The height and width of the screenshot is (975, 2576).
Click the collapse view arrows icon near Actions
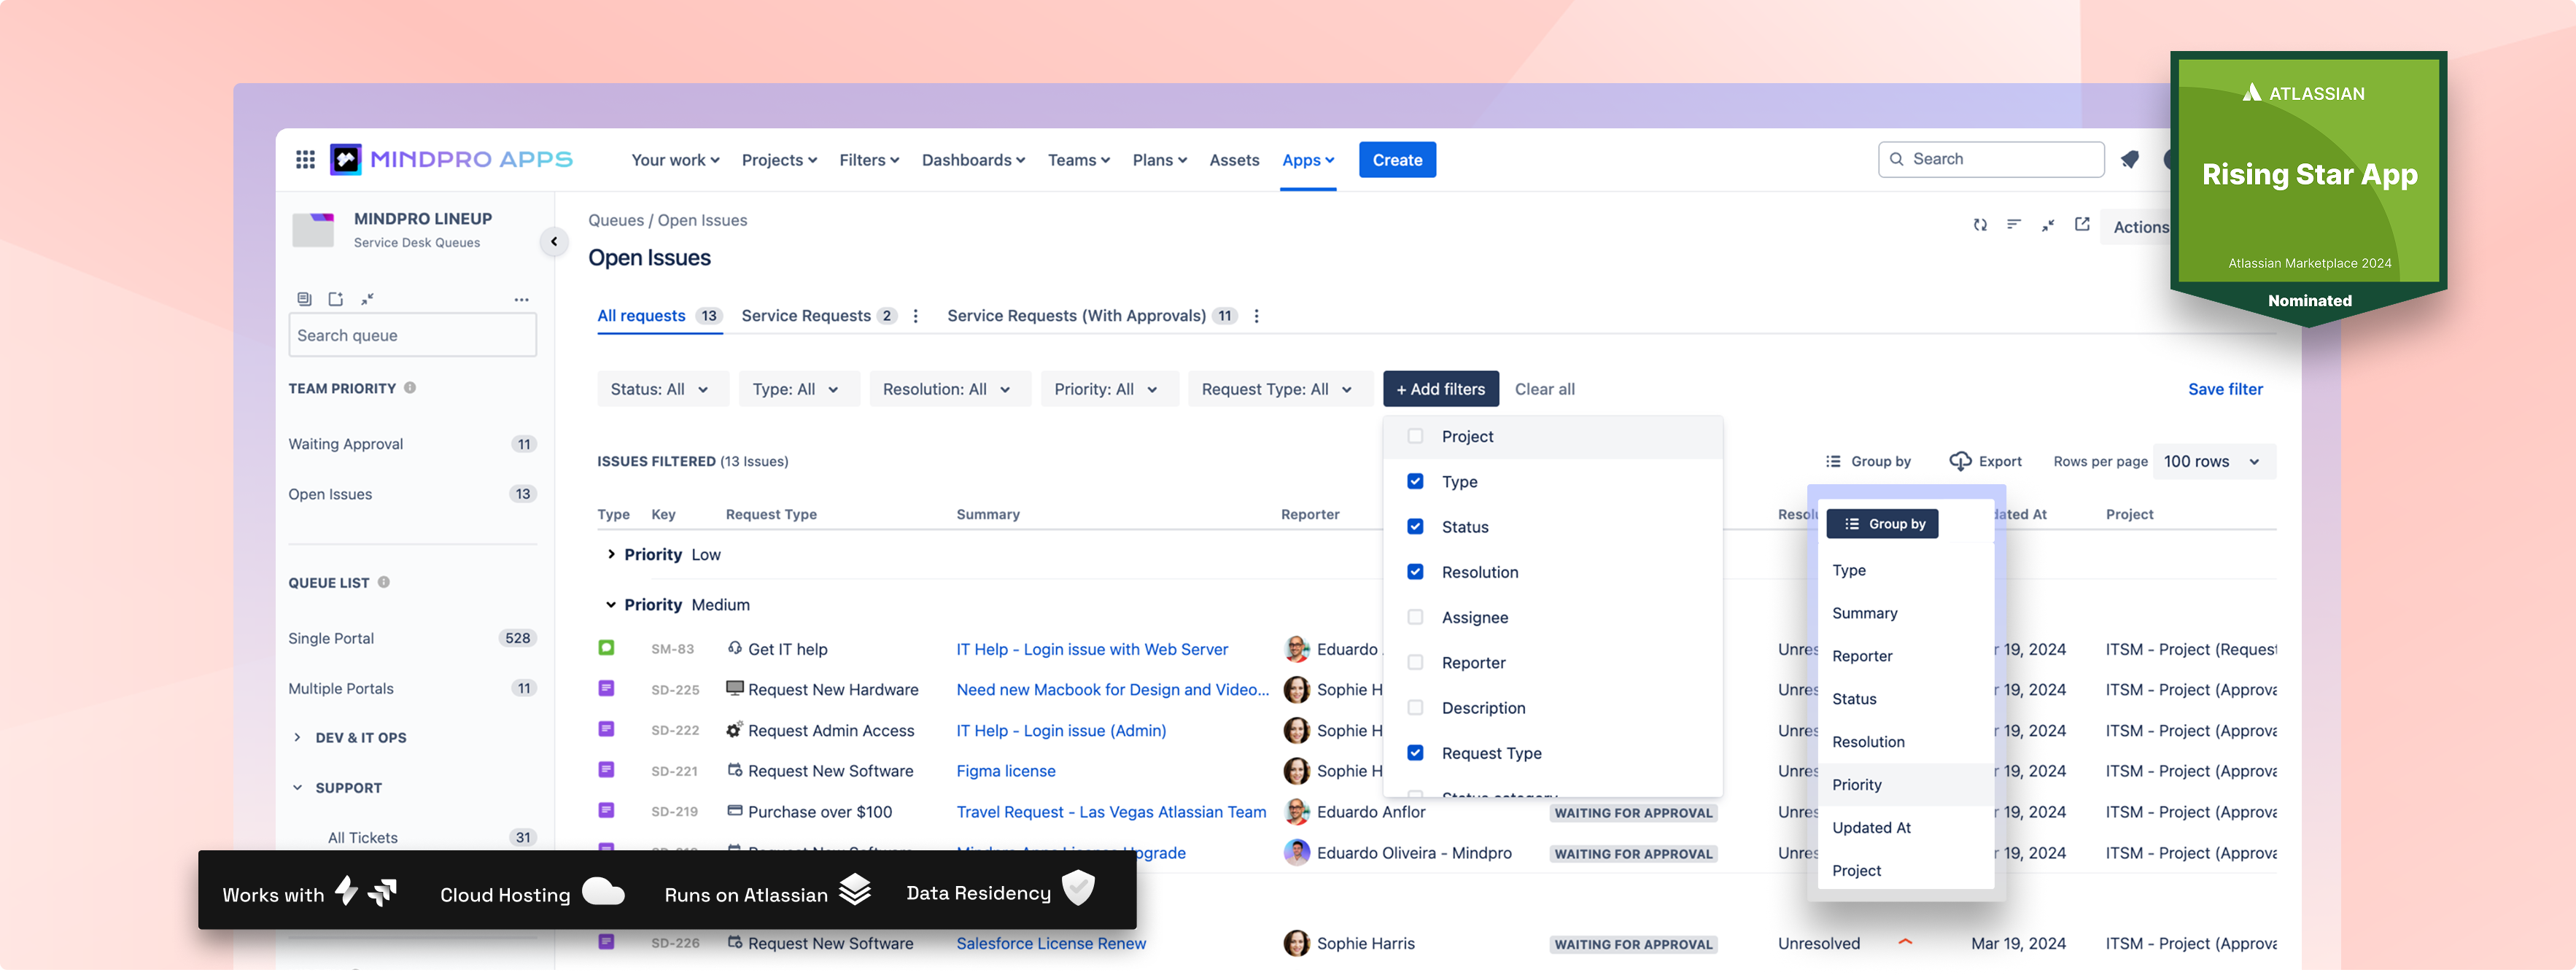[x=2047, y=225]
